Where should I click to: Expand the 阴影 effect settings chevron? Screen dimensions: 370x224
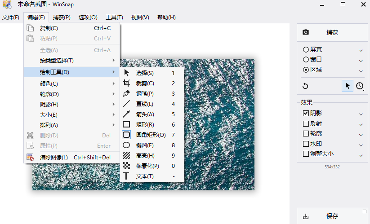361,114
